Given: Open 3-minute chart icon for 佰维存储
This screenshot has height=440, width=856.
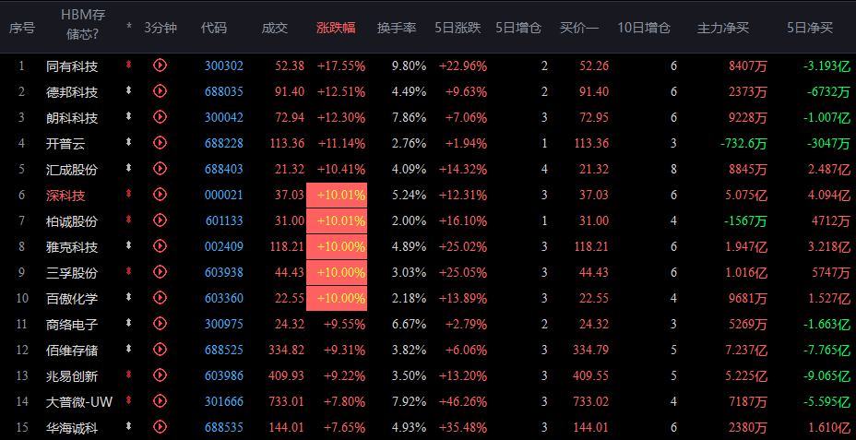Looking at the screenshot, I should click(160, 350).
